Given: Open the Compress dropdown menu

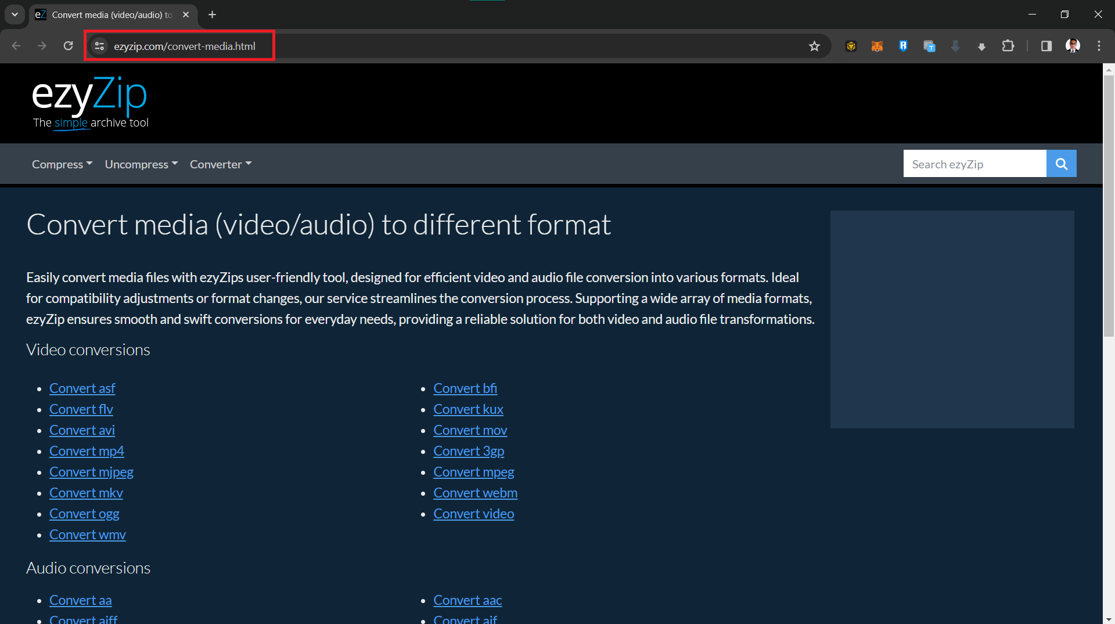Looking at the screenshot, I should (62, 164).
